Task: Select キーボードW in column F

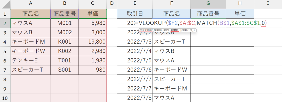Action: click(171, 70)
